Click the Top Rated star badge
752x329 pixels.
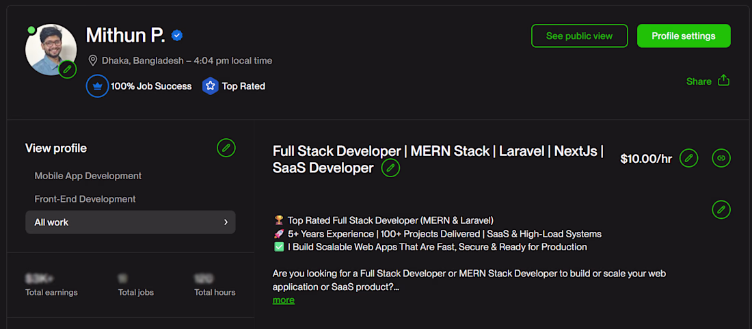210,86
